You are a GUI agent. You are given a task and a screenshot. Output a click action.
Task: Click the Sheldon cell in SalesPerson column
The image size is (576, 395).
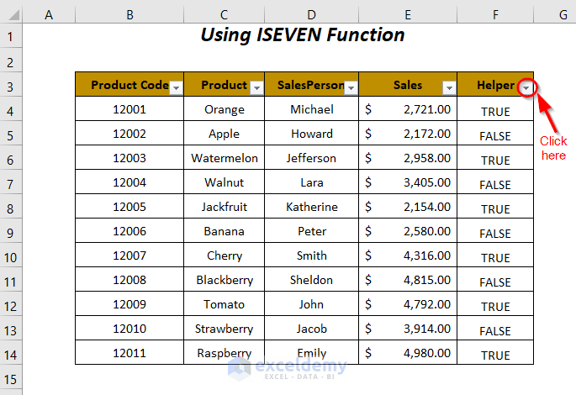coord(312,280)
